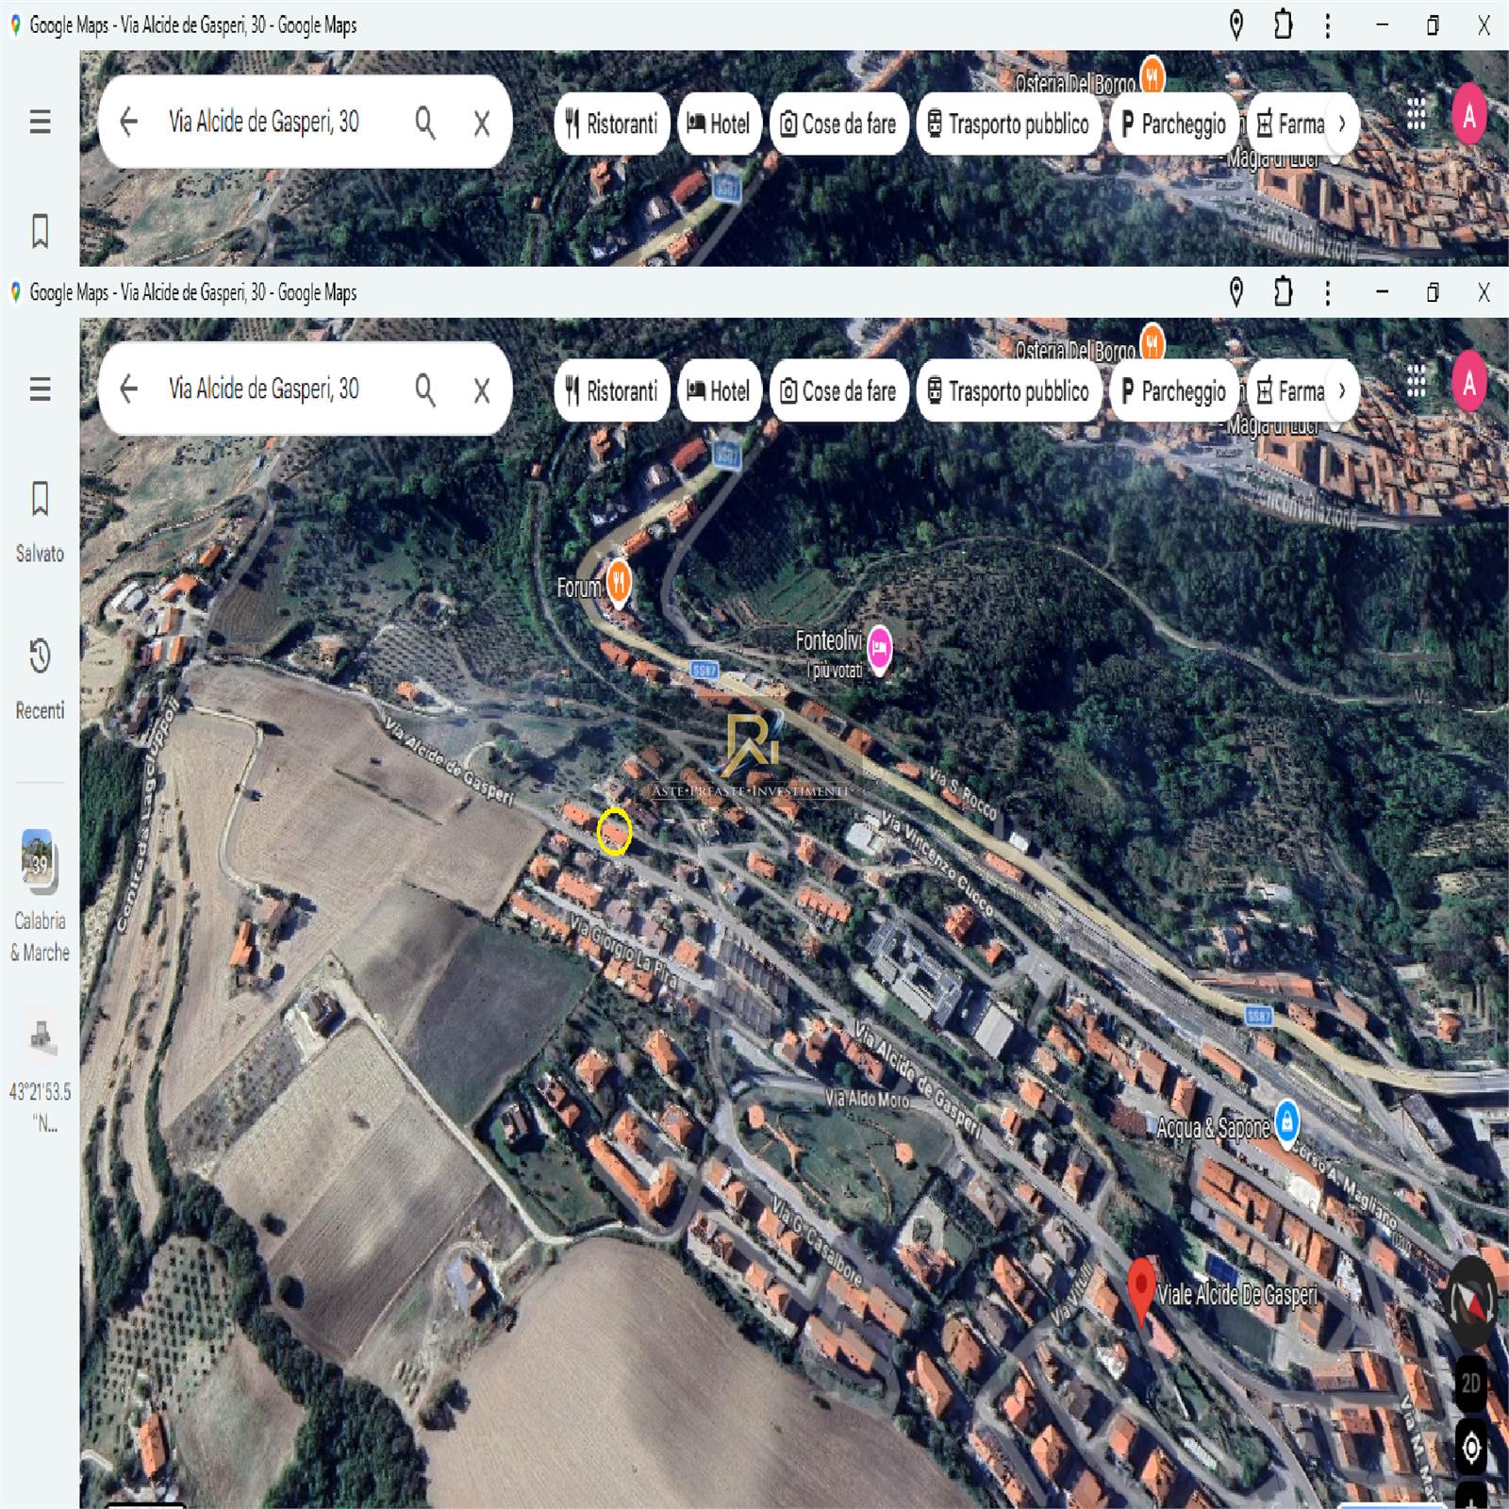
Task: Click Trasporto pubblico chip in the lower window
Action: pos(1007,390)
